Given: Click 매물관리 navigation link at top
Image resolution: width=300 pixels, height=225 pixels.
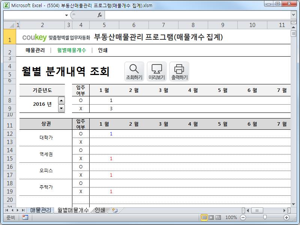Looking at the screenshot, I should coord(35,50).
